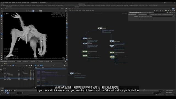Click the highlighted stop button in the playbar
This screenshot has width=176, height=99.
pos(5,90)
